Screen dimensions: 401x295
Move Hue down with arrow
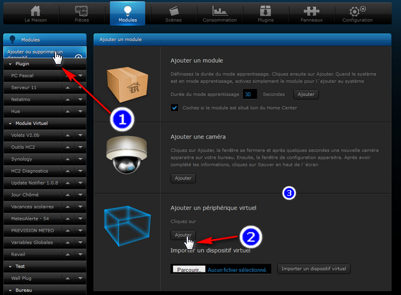coord(80,111)
